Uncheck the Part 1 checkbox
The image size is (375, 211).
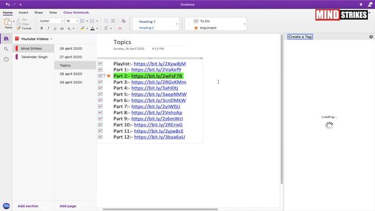click(100, 70)
